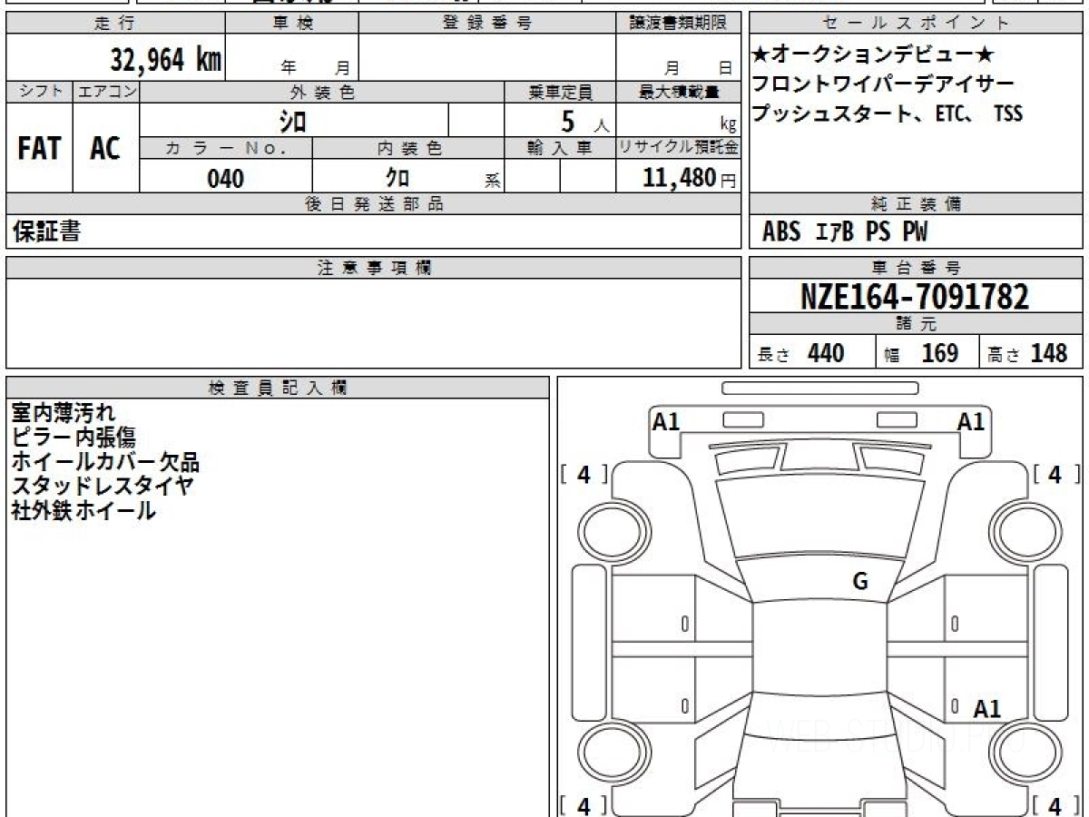
Task: Select the recycle deposit 11,480 yen value
Action: pos(679,178)
